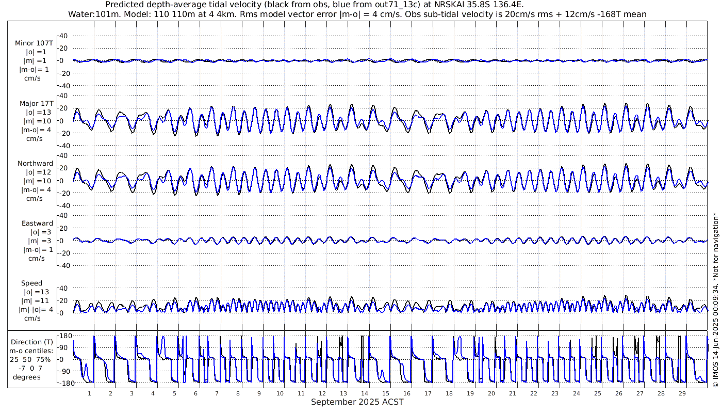The width and height of the screenshot is (722, 413).
Task: Click the 'Eastward' panel label
Action: [x=37, y=224]
